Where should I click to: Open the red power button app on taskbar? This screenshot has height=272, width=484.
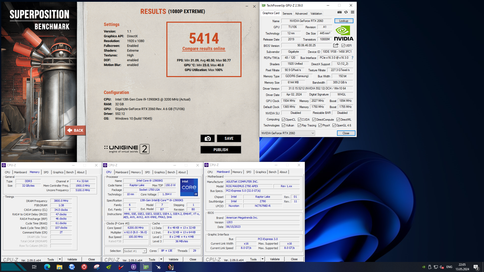point(84,267)
